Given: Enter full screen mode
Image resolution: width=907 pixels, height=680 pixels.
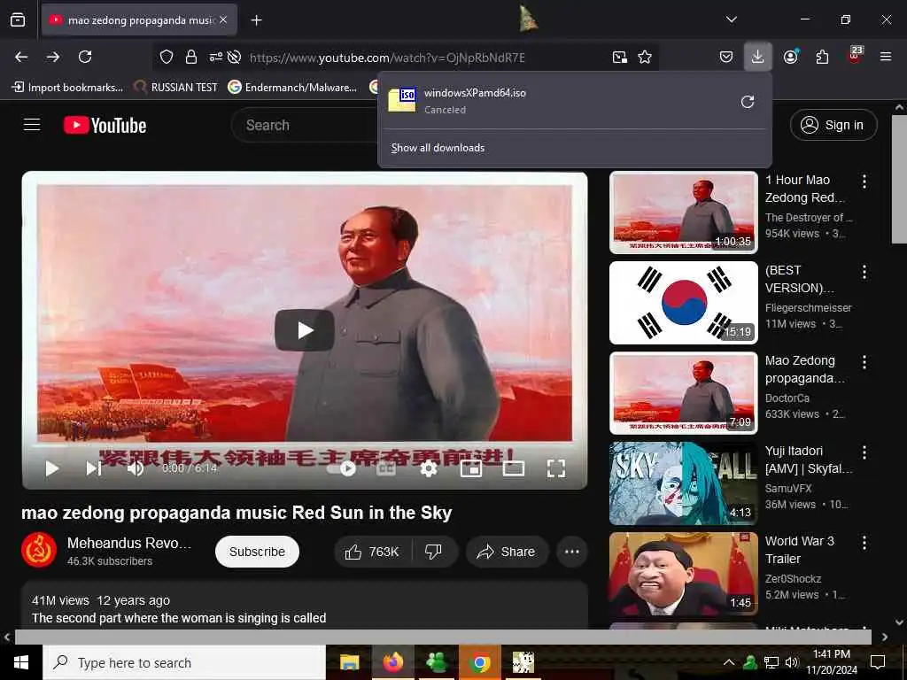Looking at the screenshot, I should [x=556, y=468].
